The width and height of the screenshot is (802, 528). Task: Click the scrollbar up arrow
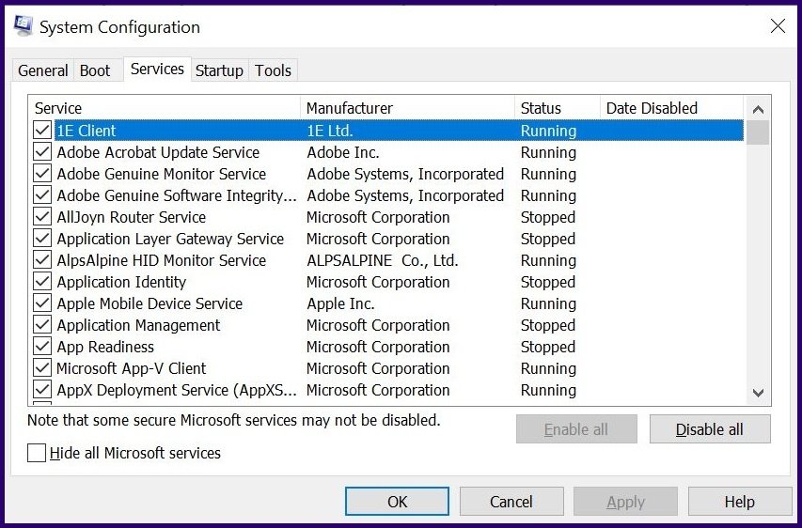tap(758, 109)
